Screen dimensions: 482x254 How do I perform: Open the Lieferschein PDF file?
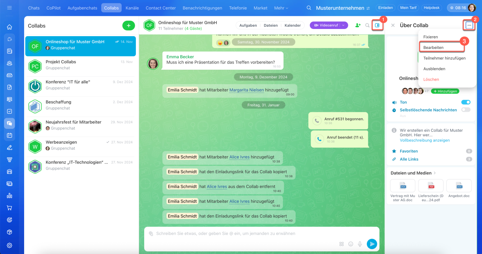(x=431, y=190)
